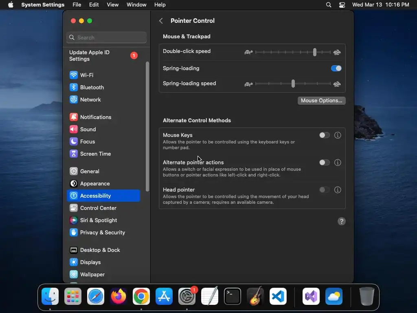Click the Spring-loading speed slider thumb
The image size is (417, 313).
[x=293, y=84]
